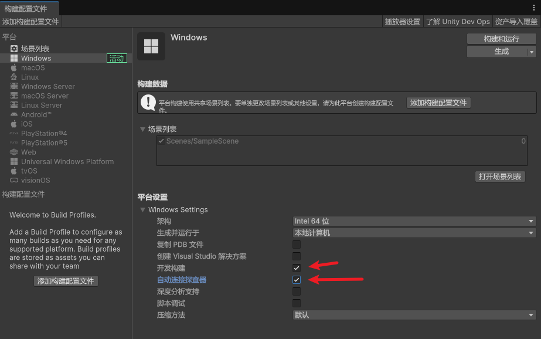
Task: Click the macOS apple icon in sidebar
Action: tap(14, 67)
